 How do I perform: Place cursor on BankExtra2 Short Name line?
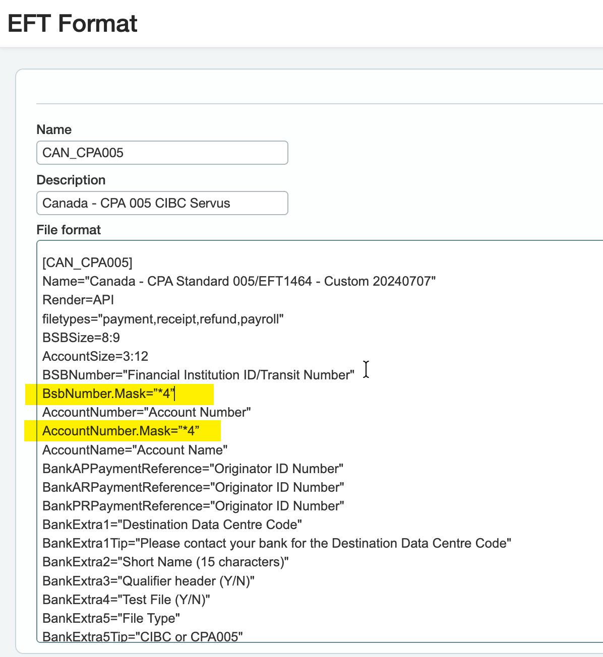[x=165, y=562]
